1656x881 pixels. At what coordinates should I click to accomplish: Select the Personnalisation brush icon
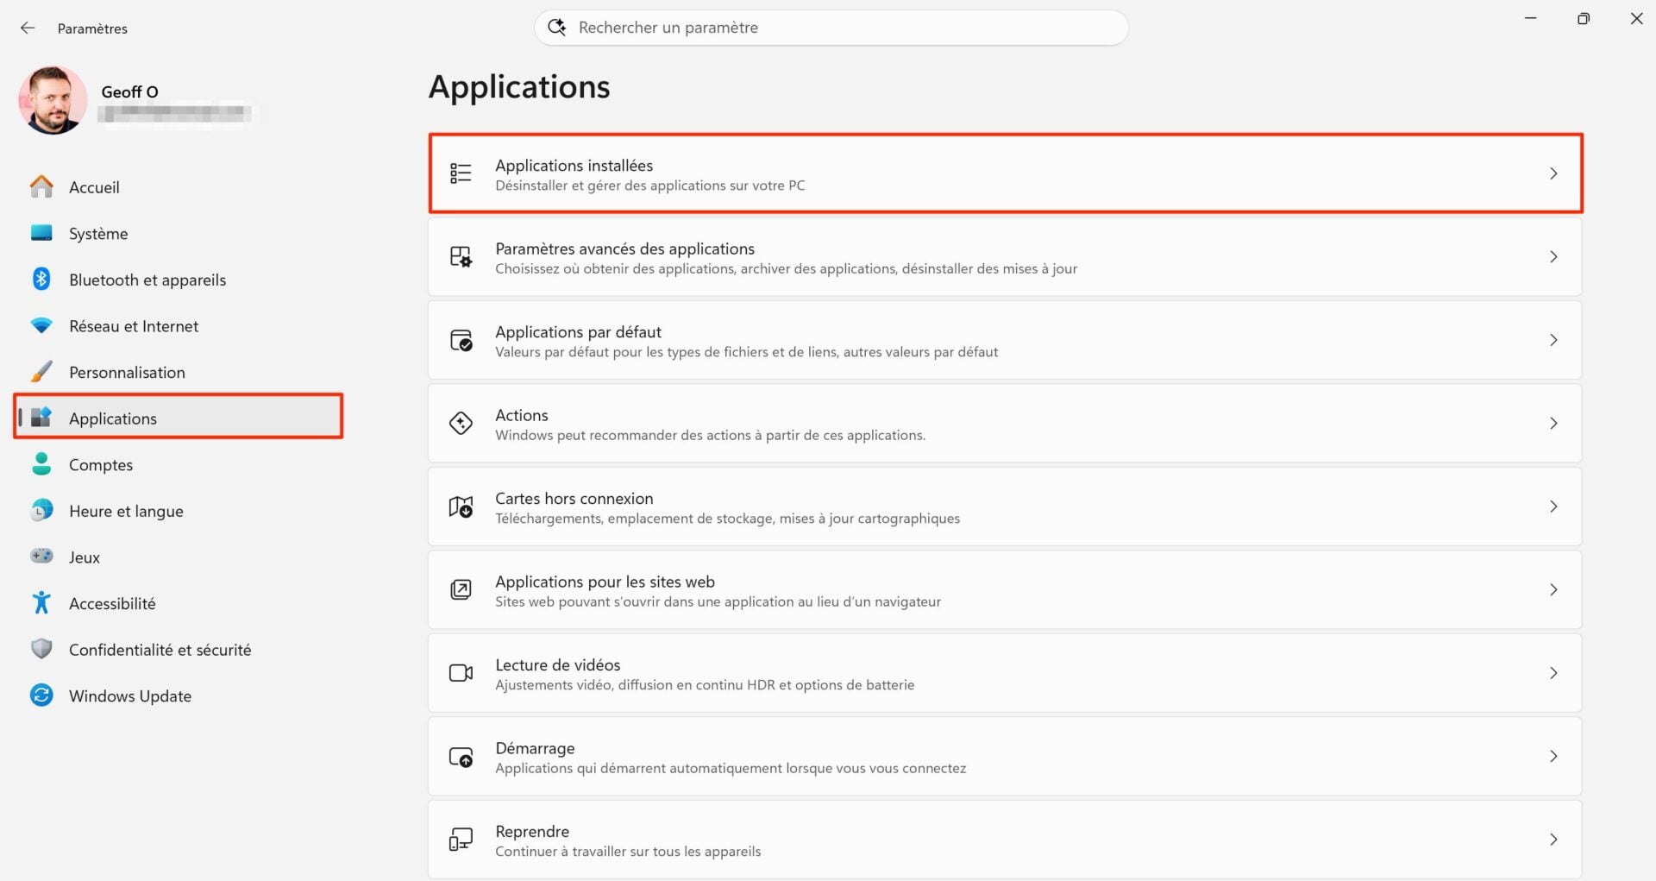(x=41, y=371)
